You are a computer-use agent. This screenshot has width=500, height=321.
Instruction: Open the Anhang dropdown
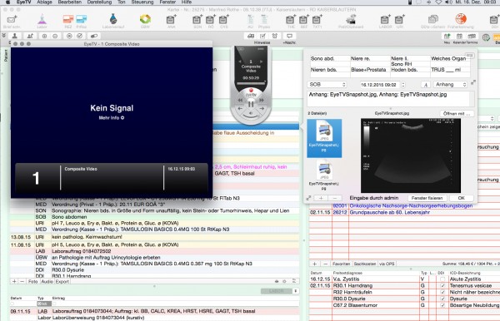point(450,85)
